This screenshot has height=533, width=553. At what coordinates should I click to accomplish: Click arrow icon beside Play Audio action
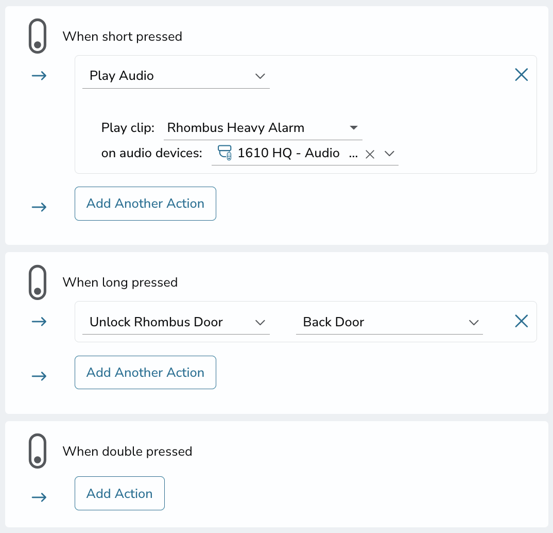coord(39,76)
